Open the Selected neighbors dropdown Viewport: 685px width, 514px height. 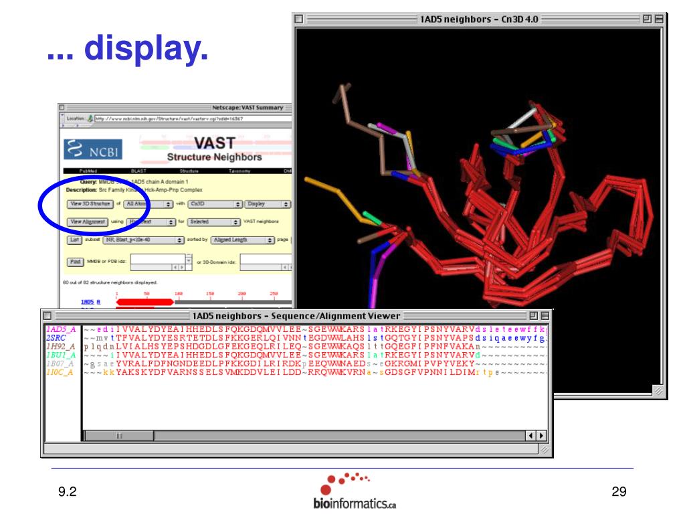tap(214, 222)
